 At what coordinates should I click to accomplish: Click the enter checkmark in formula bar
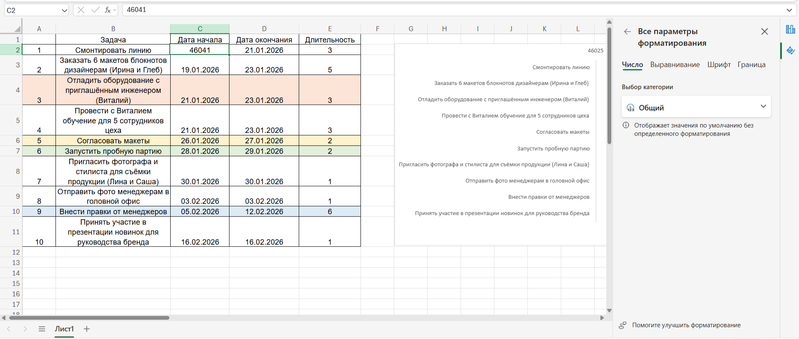click(95, 10)
